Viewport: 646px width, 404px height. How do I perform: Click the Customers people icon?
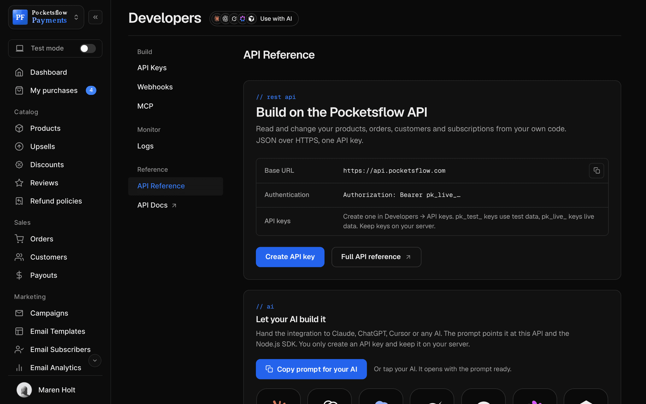coord(19,257)
